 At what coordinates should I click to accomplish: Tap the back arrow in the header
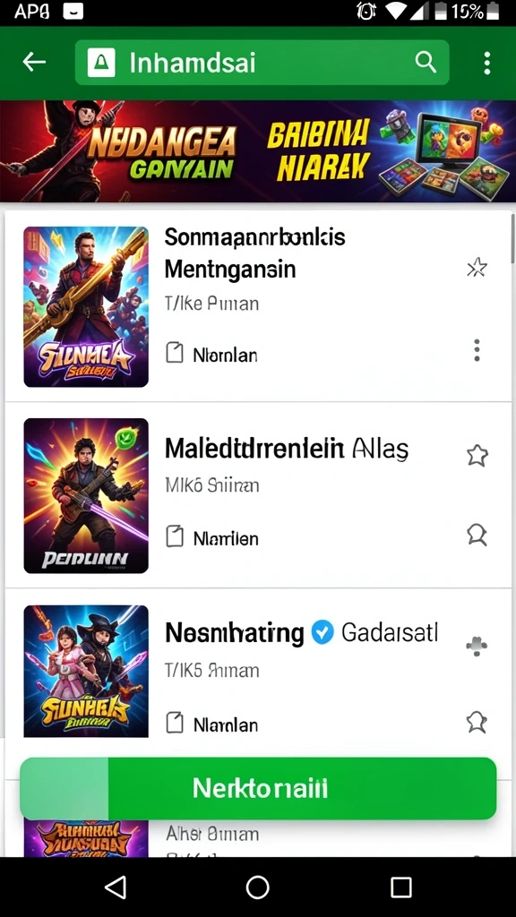[x=34, y=62]
